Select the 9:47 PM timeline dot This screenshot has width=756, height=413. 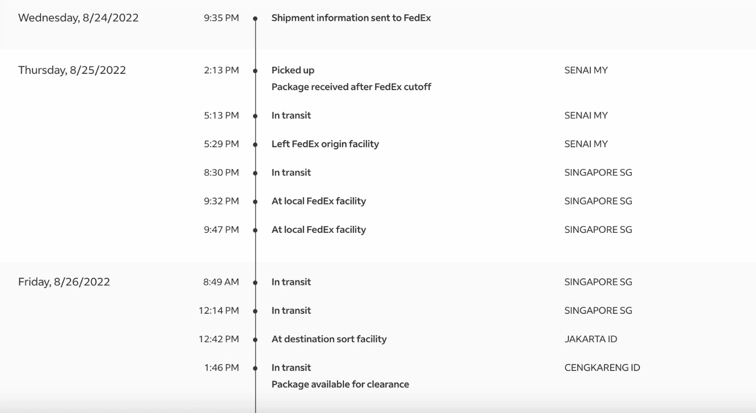click(255, 230)
